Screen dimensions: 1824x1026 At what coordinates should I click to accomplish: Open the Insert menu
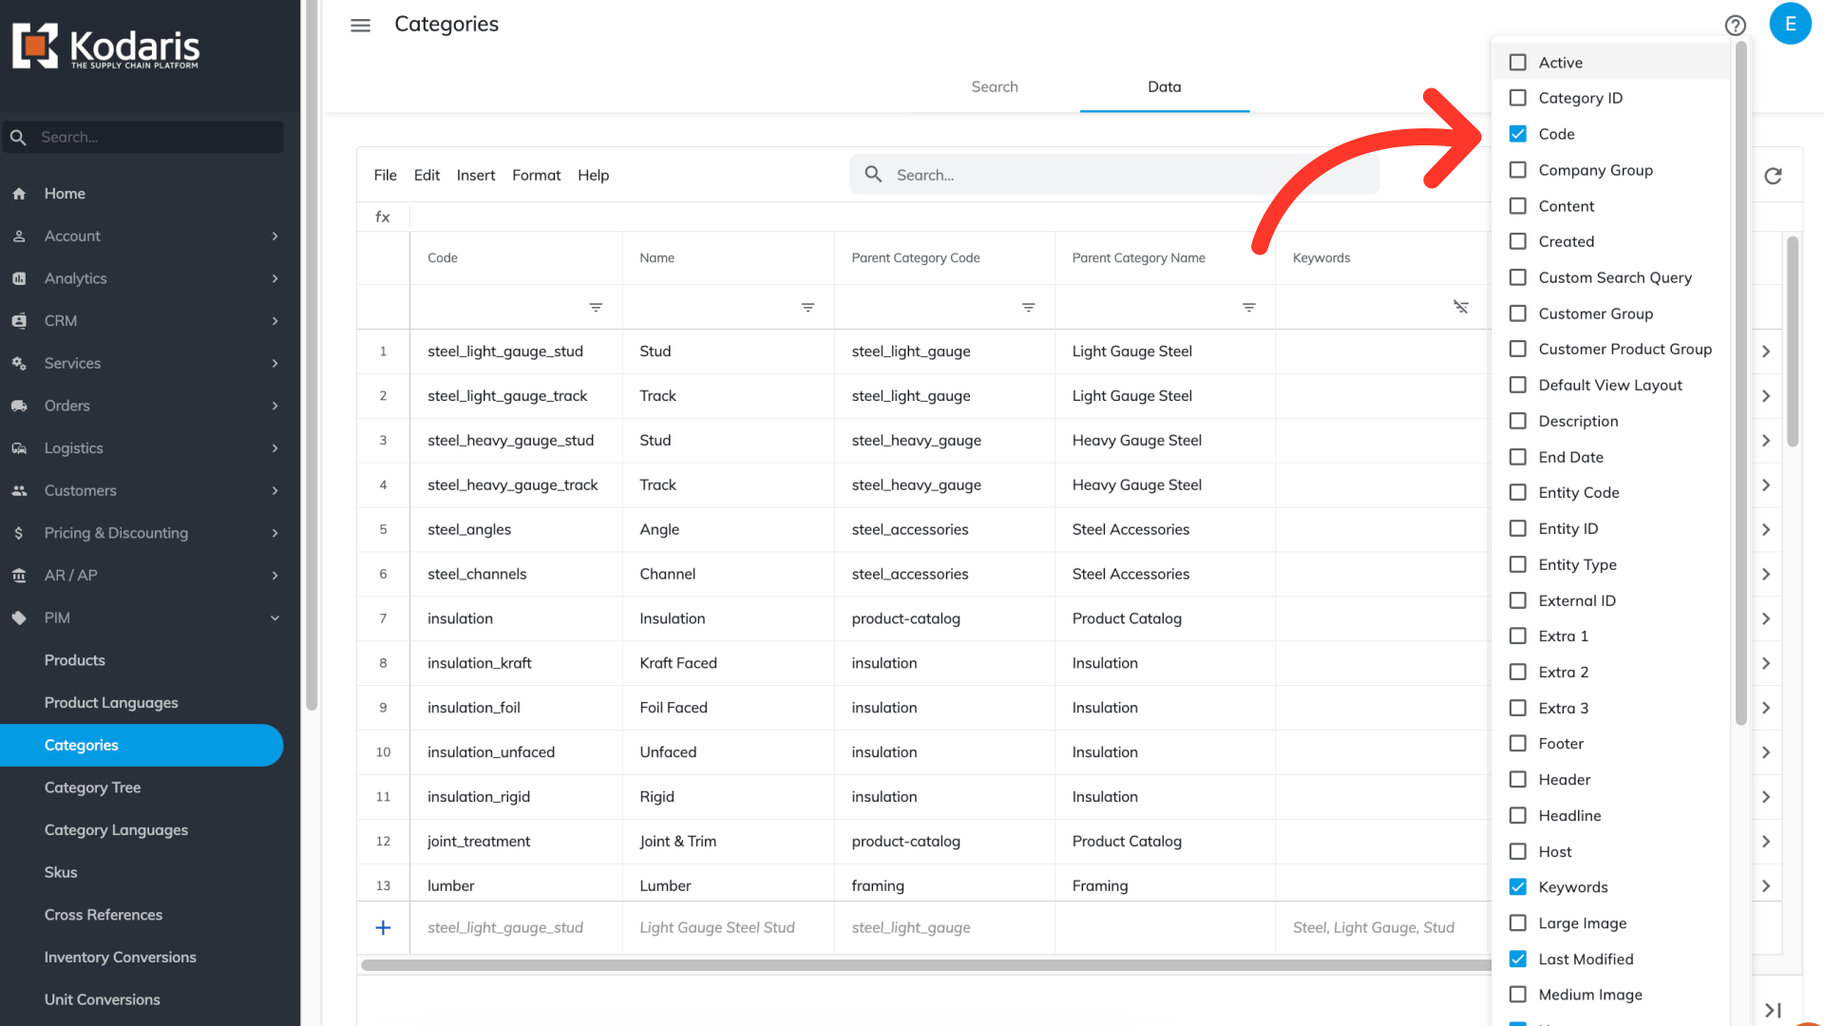point(475,175)
